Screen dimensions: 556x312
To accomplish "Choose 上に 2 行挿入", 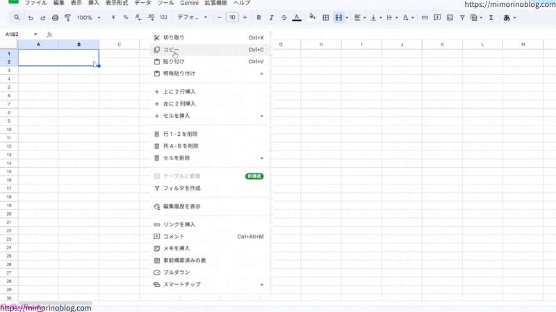I will [210, 92].
